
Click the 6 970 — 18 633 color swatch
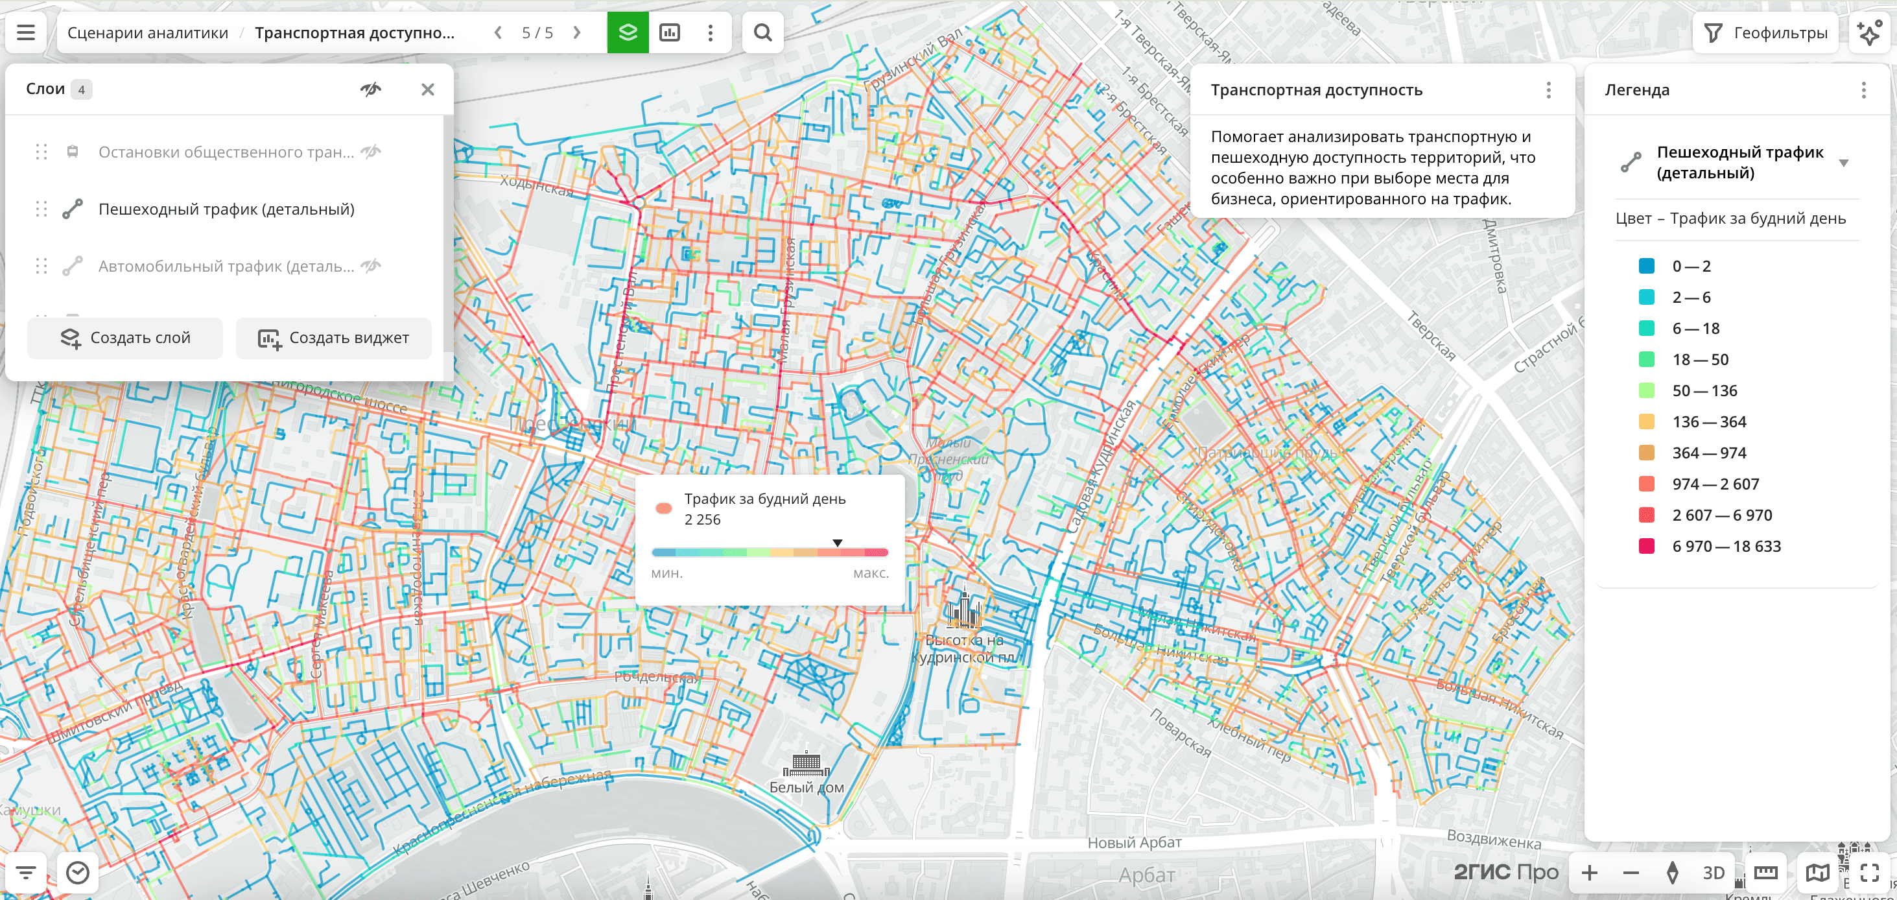pos(1646,547)
